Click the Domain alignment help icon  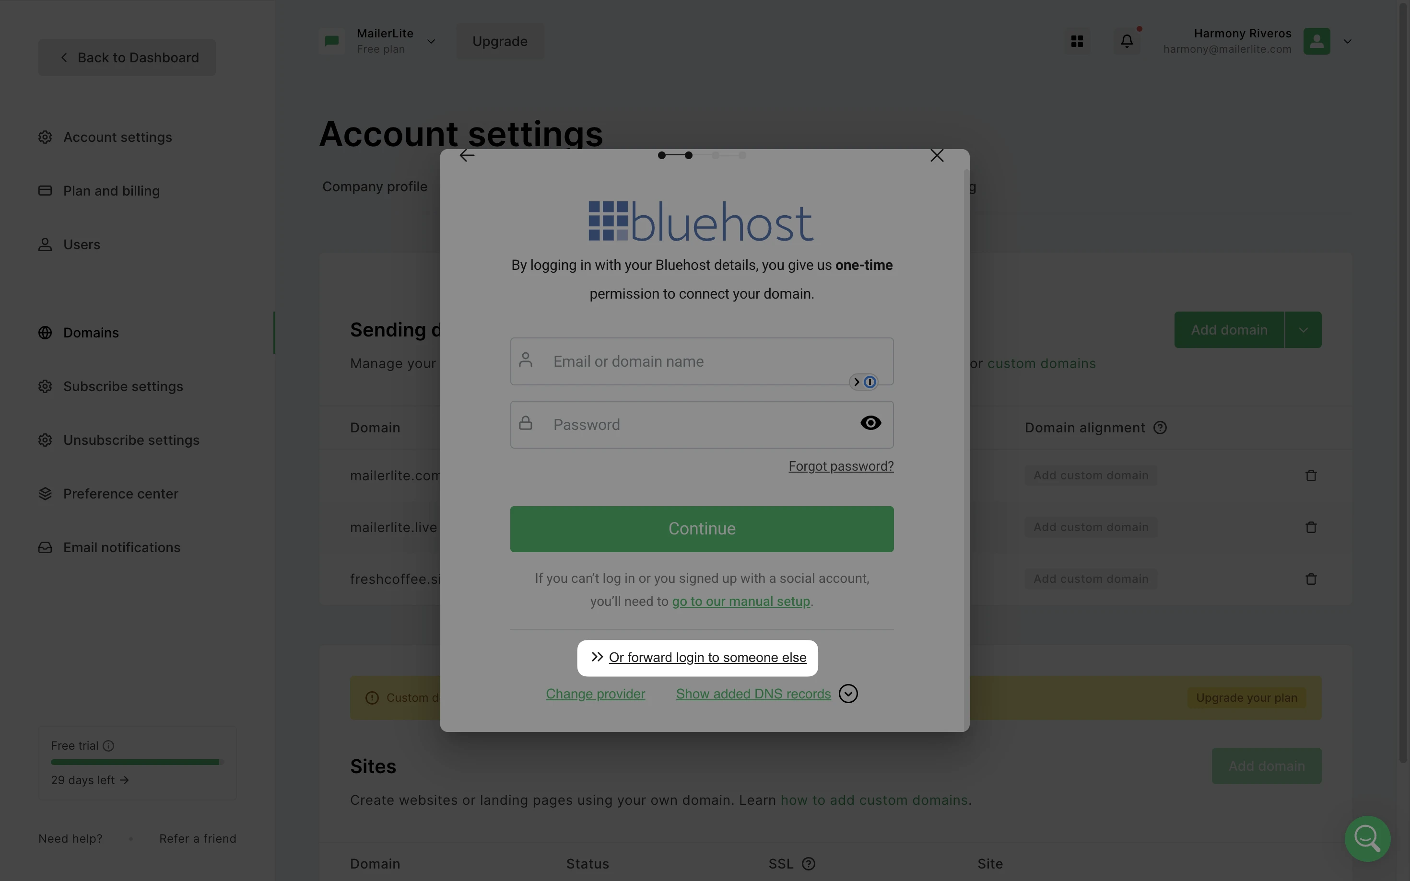click(x=1160, y=428)
